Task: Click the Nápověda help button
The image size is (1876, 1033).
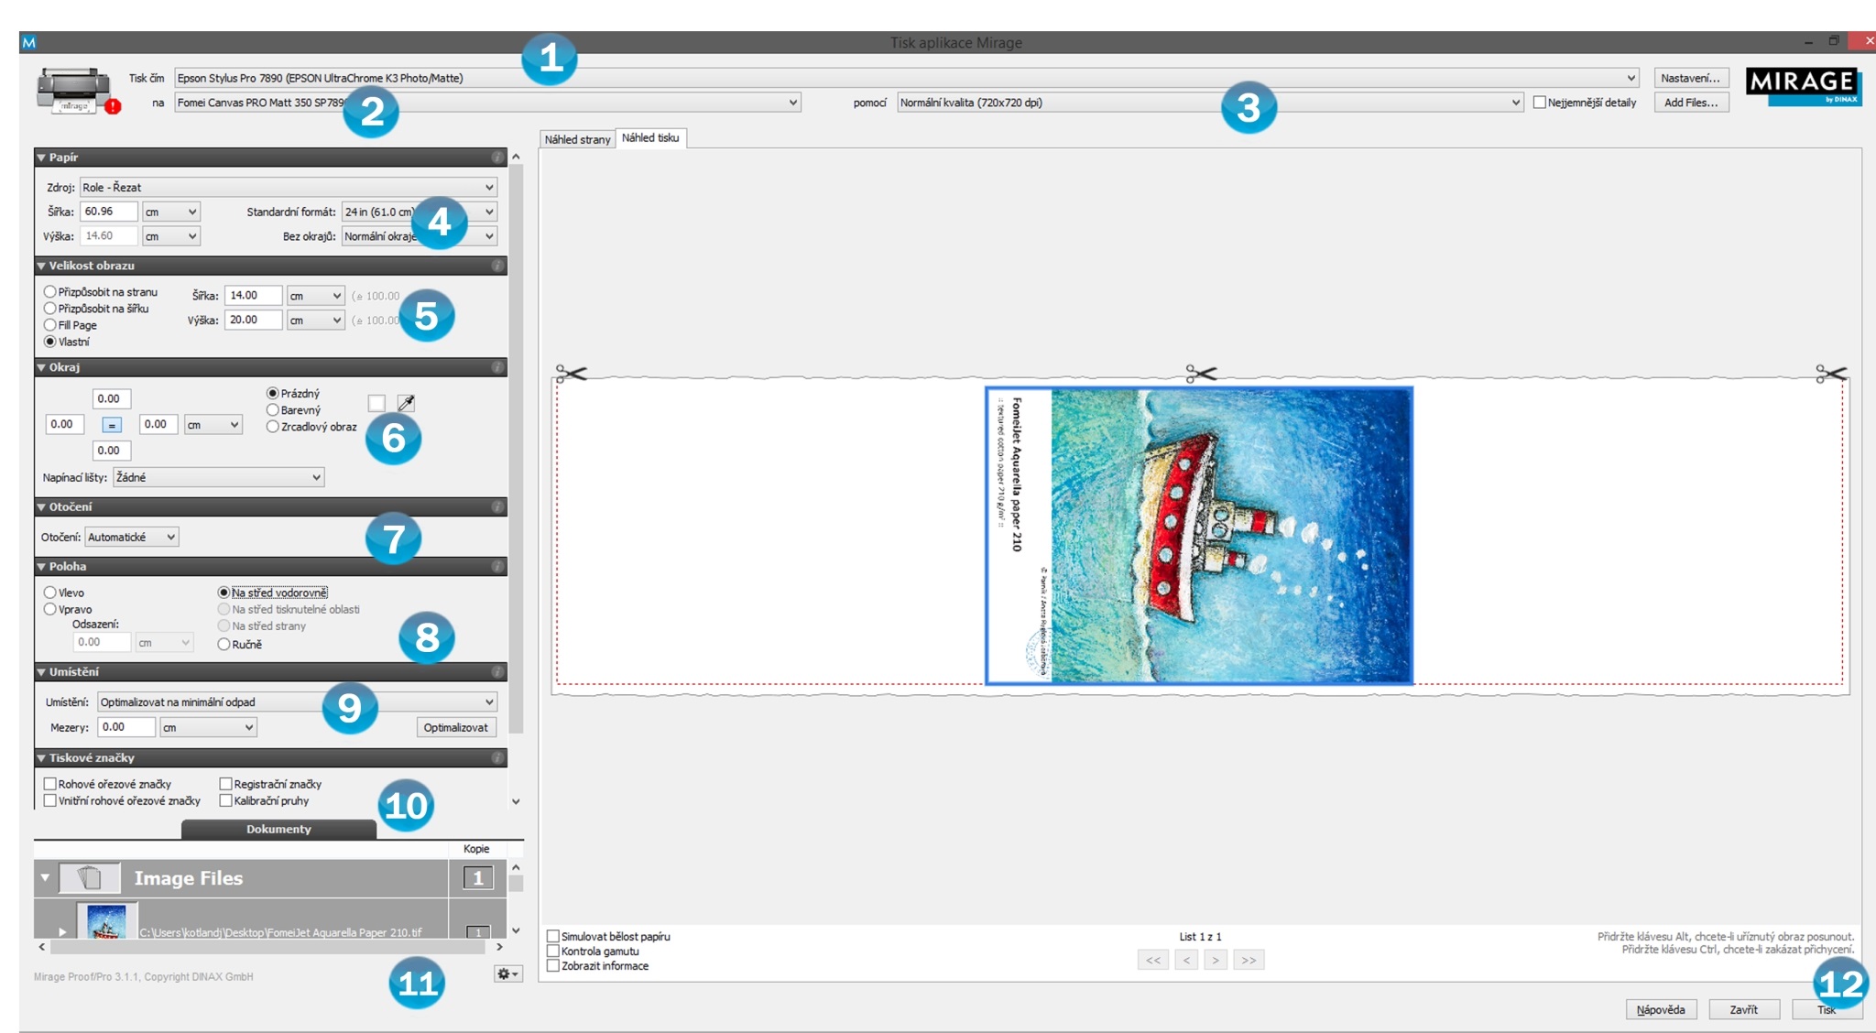Action: click(1661, 1009)
